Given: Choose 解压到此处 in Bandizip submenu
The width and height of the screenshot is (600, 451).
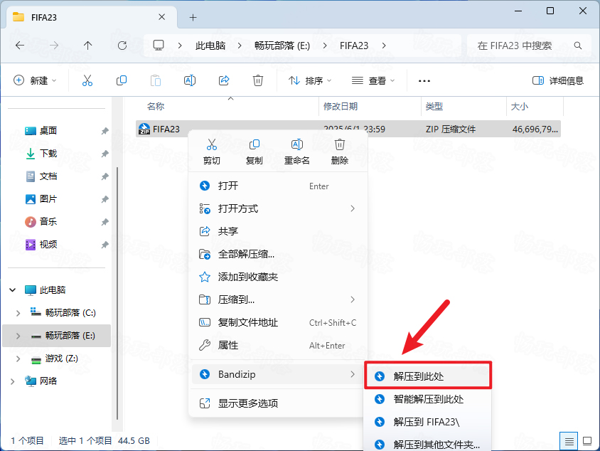Looking at the screenshot, I should tap(428, 376).
